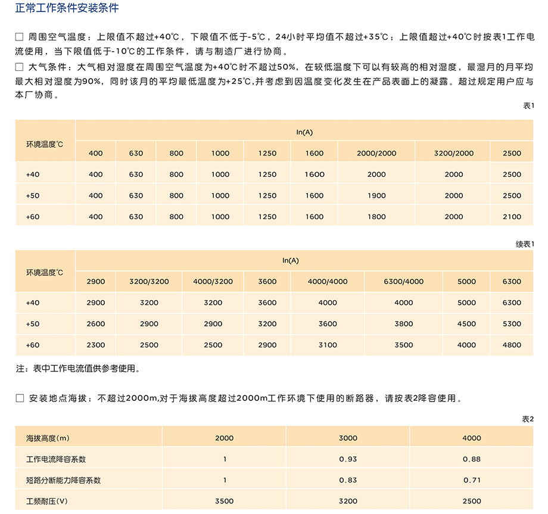Image resolution: width=548 pixels, height=514 pixels.
Task: Select the 表1 label above first table
Action: pyautogui.click(x=528, y=105)
